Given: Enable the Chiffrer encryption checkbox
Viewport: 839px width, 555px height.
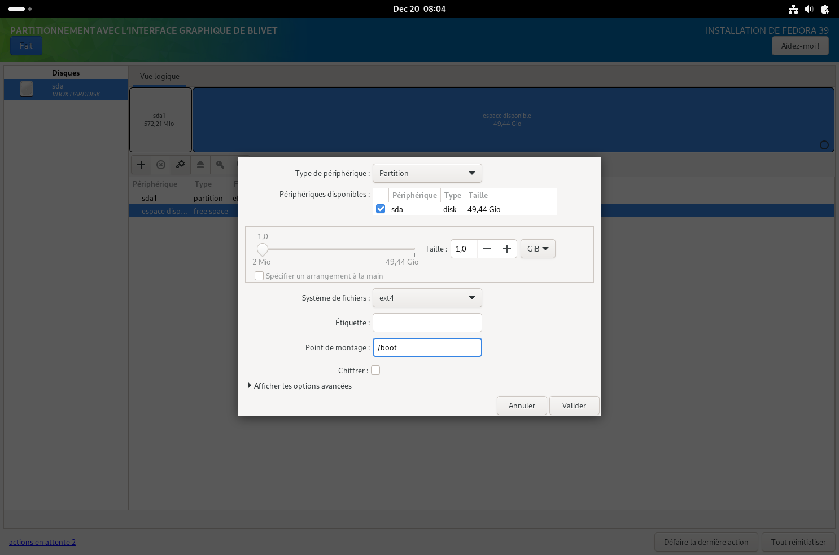Looking at the screenshot, I should pyautogui.click(x=375, y=370).
